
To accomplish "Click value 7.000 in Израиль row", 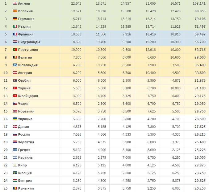I will [127, 158].
